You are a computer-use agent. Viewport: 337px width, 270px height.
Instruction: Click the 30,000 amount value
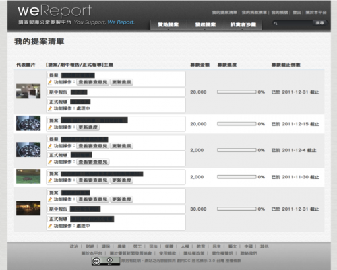tap(198, 209)
